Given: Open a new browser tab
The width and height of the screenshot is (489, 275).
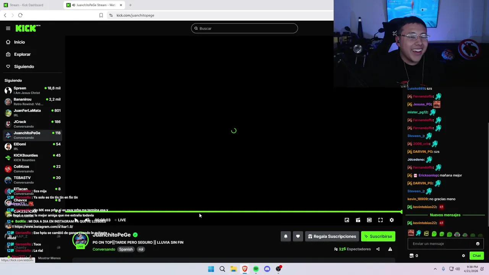Looking at the screenshot, I should pyautogui.click(x=130, y=5).
